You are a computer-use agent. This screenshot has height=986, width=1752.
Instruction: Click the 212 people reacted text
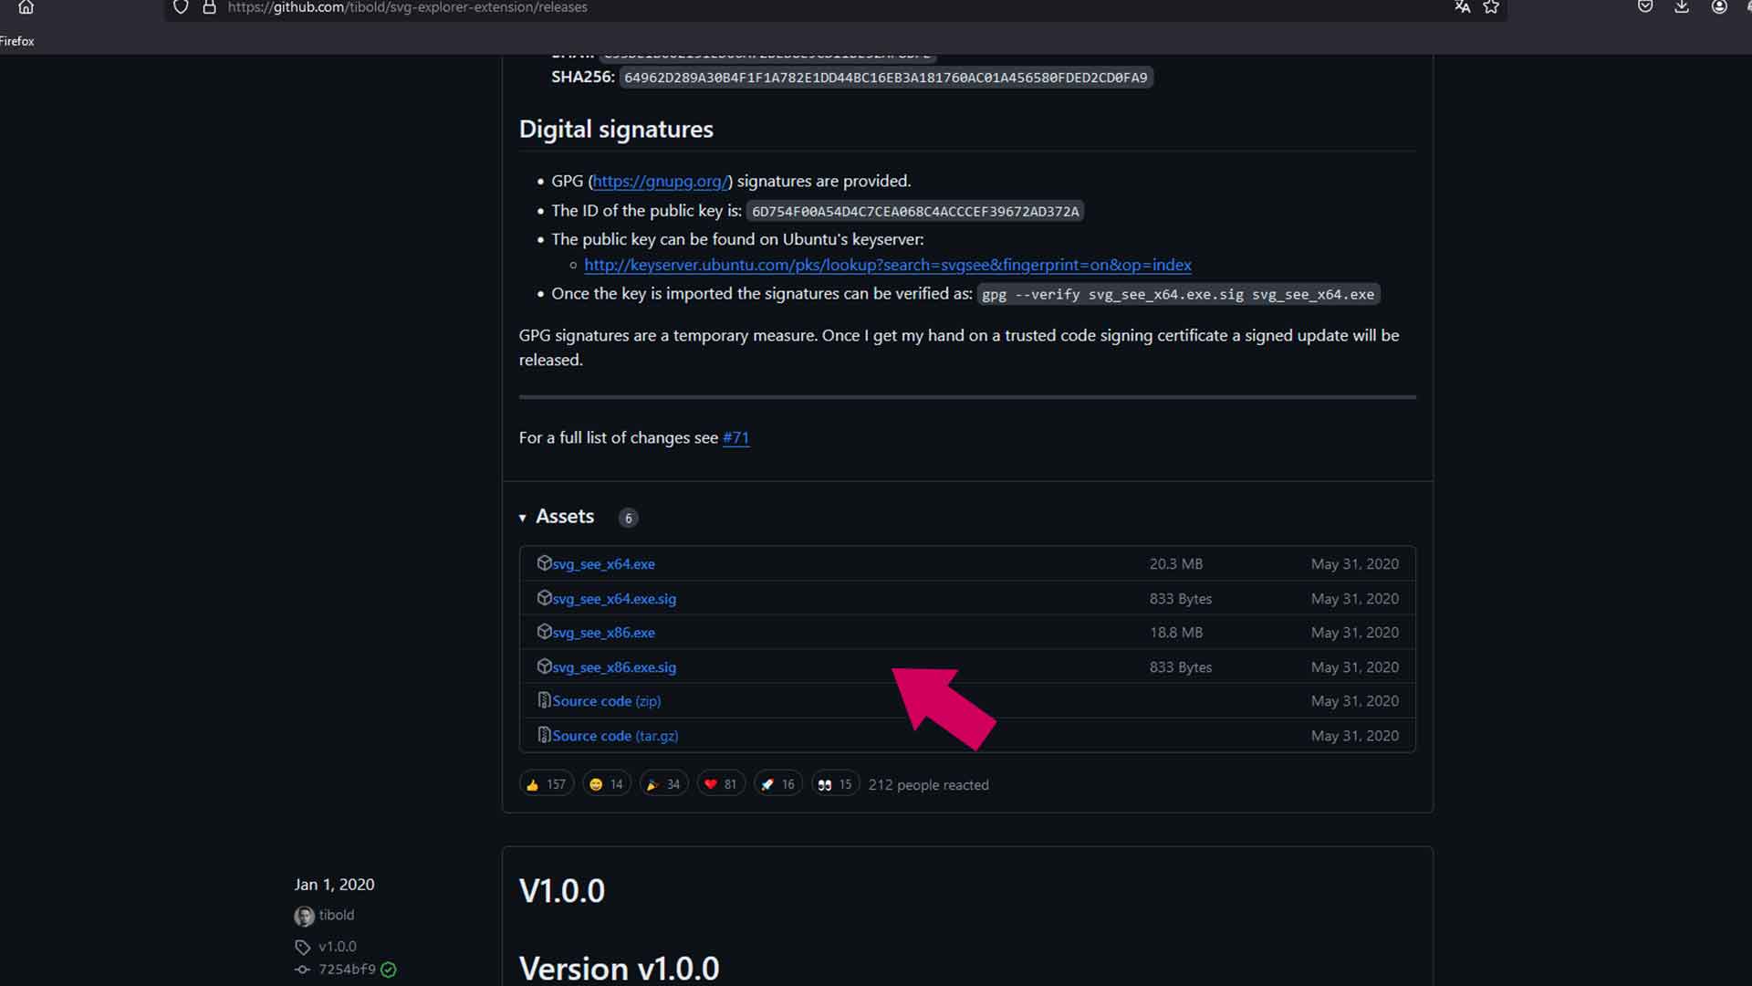click(x=928, y=785)
